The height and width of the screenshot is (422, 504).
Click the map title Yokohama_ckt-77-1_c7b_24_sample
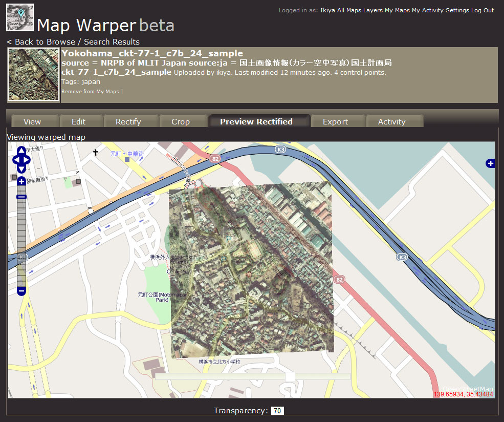152,53
